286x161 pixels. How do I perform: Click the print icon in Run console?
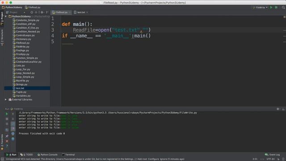pos(13,134)
